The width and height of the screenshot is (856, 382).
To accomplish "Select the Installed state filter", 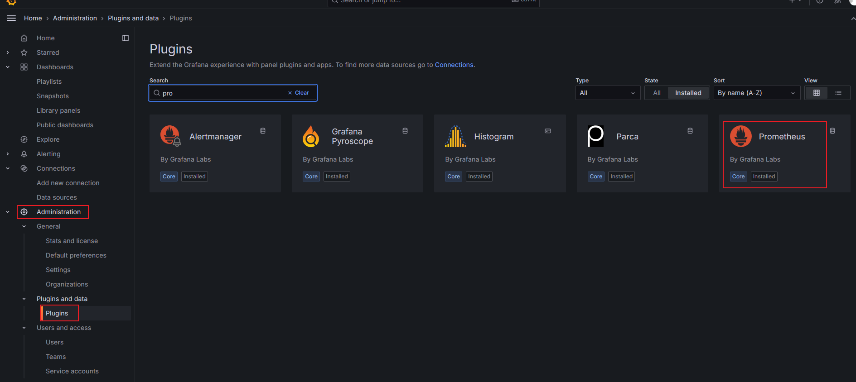I will point(688,93).
